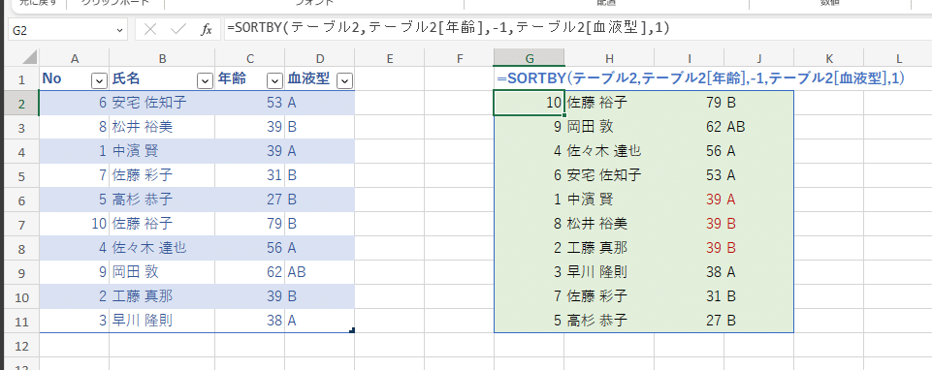Open the 年齢 column filter dropdown
932x370 pixels.
pos(274,80)
